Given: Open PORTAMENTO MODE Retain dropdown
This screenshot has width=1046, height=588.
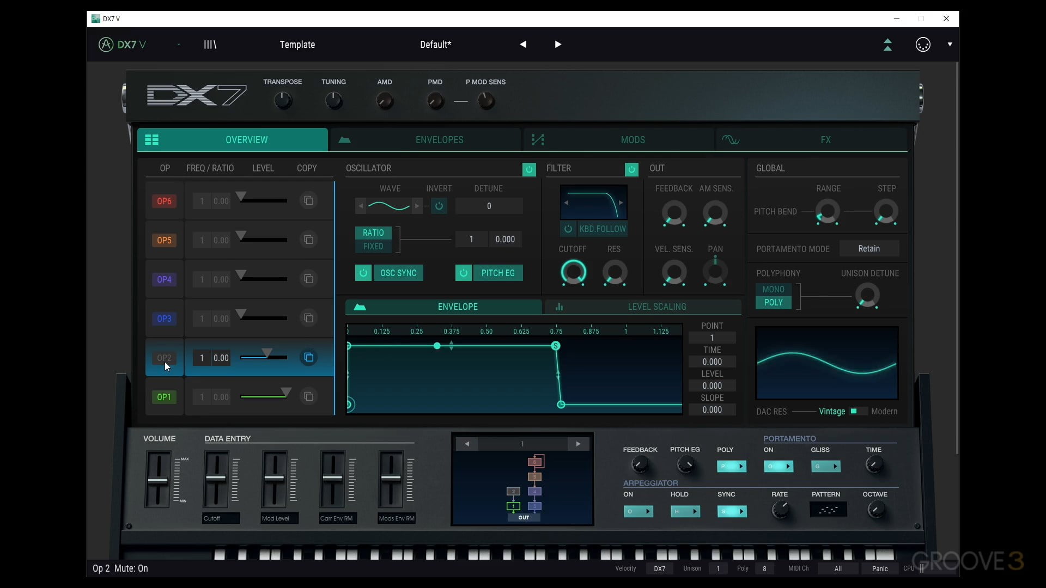Looking at the screenshot, I should point(869,248).
